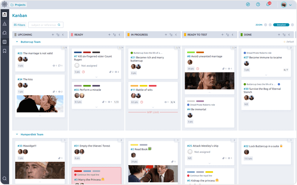297x185 pixels.
Task: Choose the Detailed zoom level
Action: click(281, 25)
